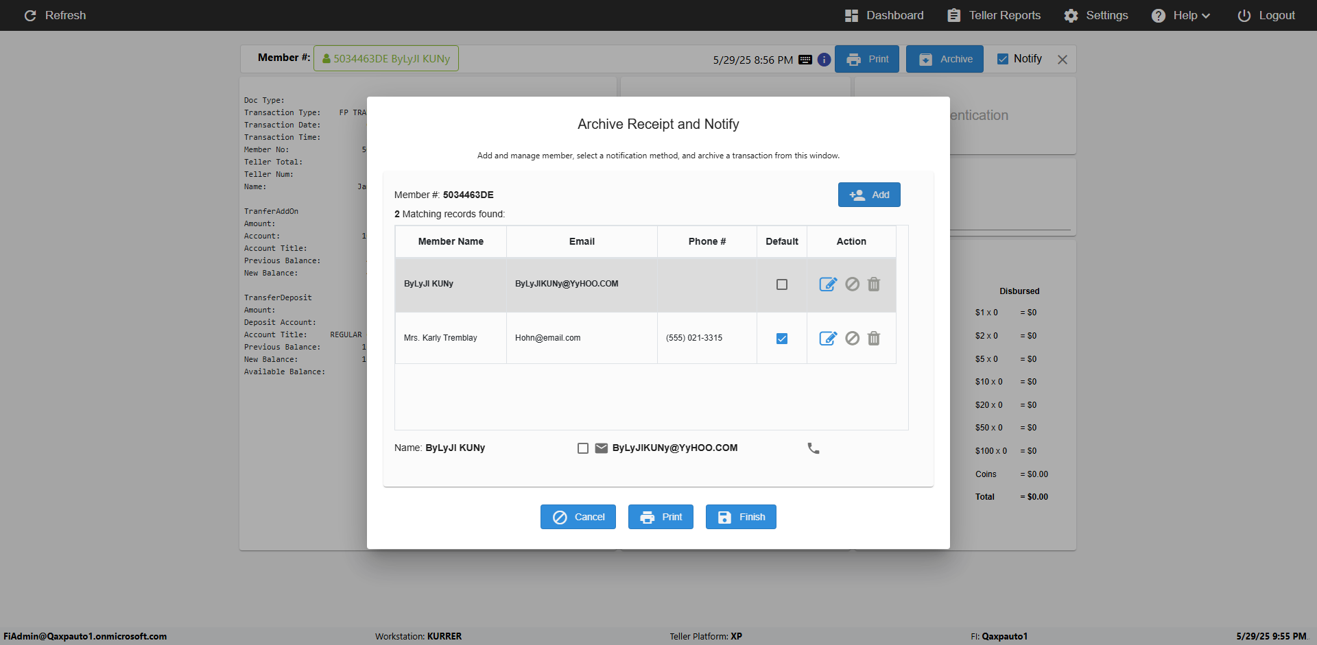This screenshot has height=645, width=1317.
Task: Print from the dialog footer
Action: pos(661,517)
